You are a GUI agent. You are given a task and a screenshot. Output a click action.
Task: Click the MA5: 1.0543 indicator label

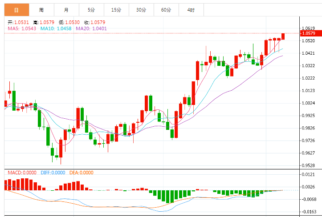[22, 28]
